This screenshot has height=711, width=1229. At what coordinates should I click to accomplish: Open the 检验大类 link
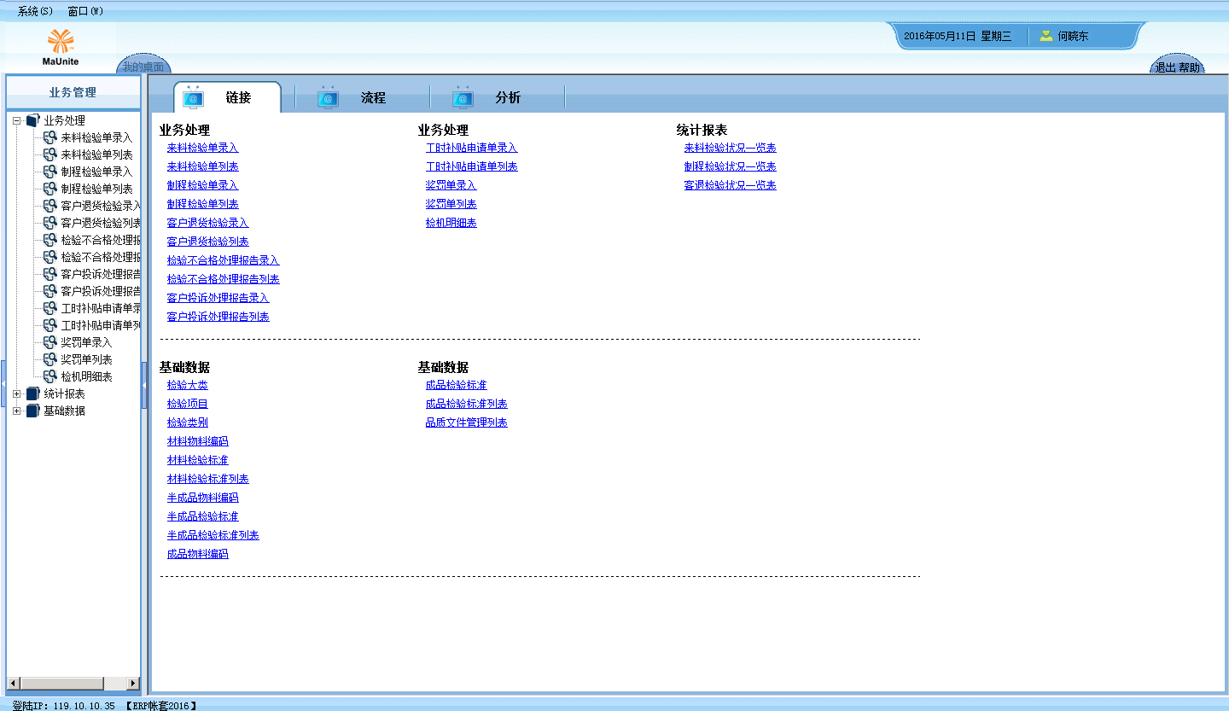(x=187, y=385)
